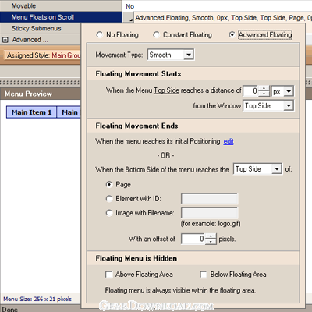This screenshot has height=312, width=312.
Task: Click the Element with ID text field
Action: 209,199
